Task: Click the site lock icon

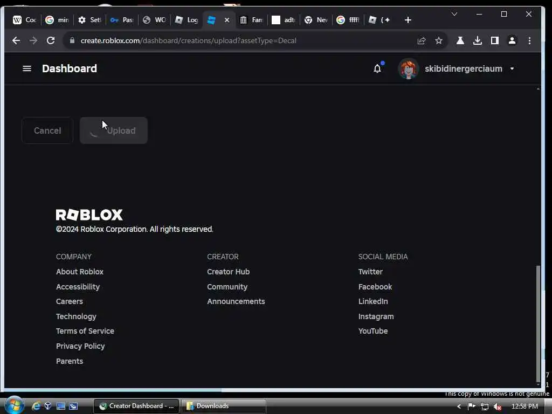Action: (x=72, y=40)
